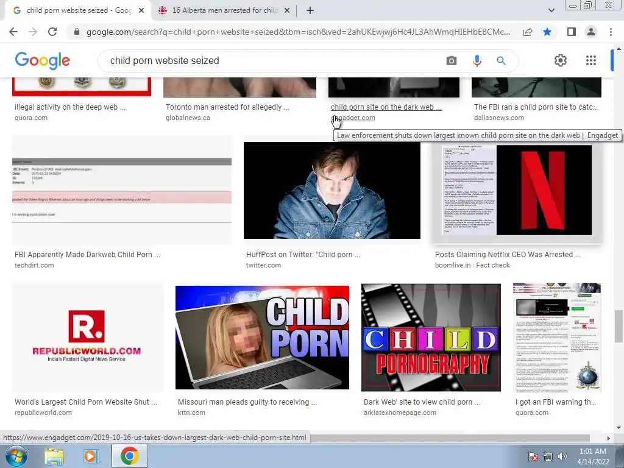Screen dimensions: 624x468
Task: Search by image using the camera icon
Action: [x=452, y=61]
